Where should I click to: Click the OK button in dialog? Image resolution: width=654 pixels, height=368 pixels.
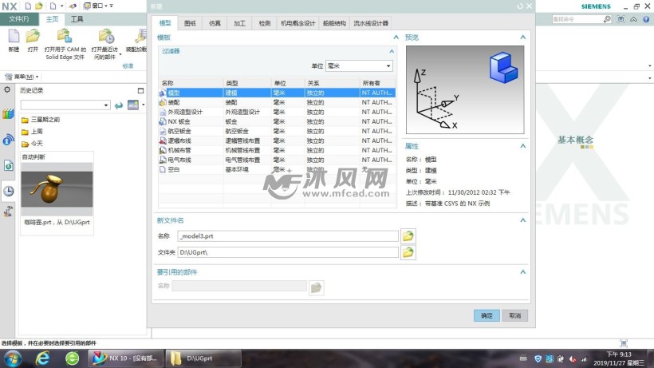pyautogui.click(x=487, y=316)
